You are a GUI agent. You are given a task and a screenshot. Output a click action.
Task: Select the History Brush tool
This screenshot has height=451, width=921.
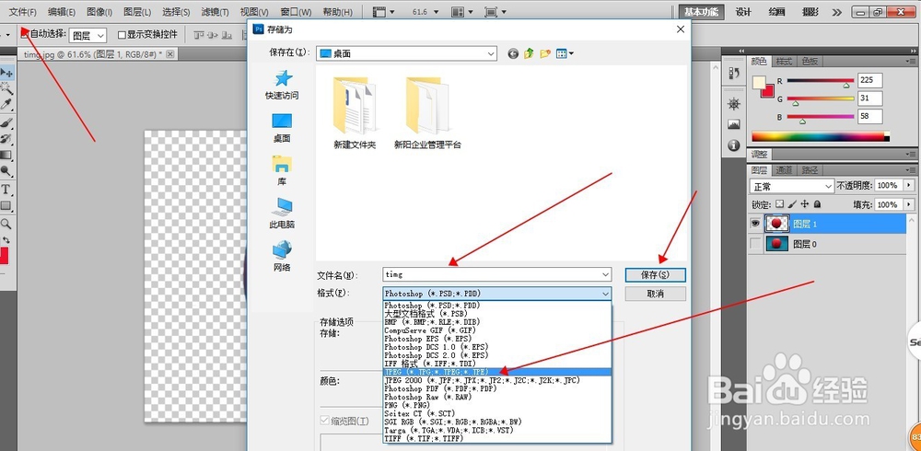tap(6, 139)
